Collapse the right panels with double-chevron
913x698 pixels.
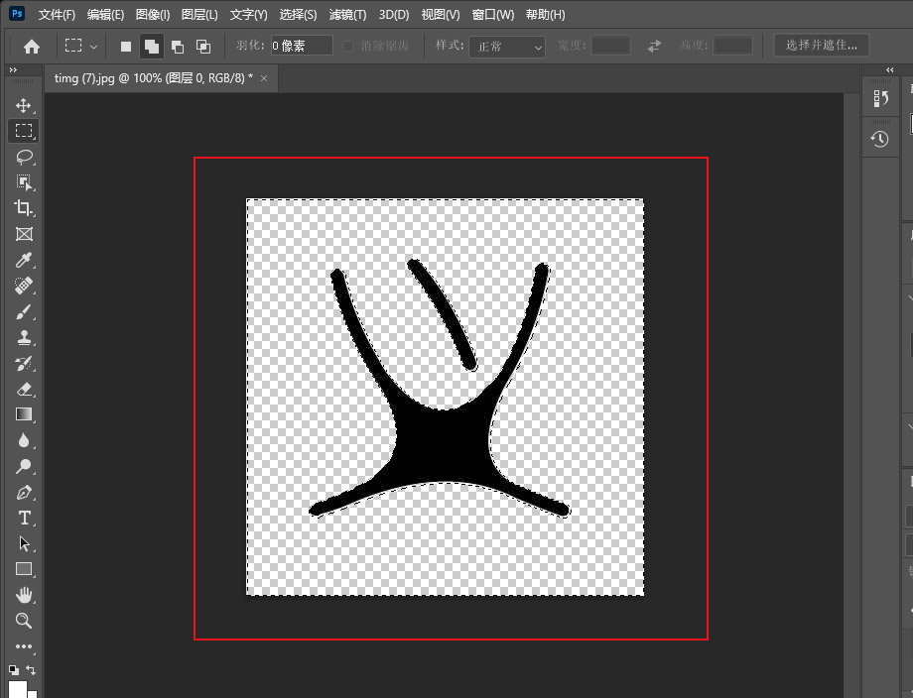[x=889, y=69]
